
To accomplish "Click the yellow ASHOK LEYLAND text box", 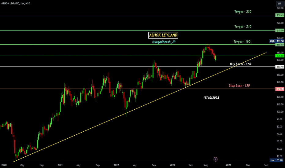I will coord(163,35).
